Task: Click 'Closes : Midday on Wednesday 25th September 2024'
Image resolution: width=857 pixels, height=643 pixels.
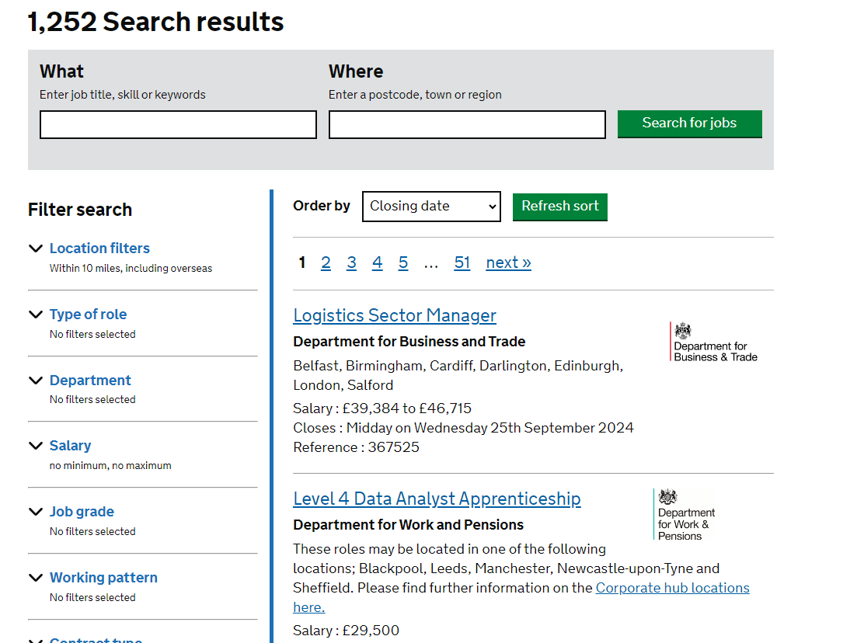Action: pyautogui.click(x=464, y=428)
